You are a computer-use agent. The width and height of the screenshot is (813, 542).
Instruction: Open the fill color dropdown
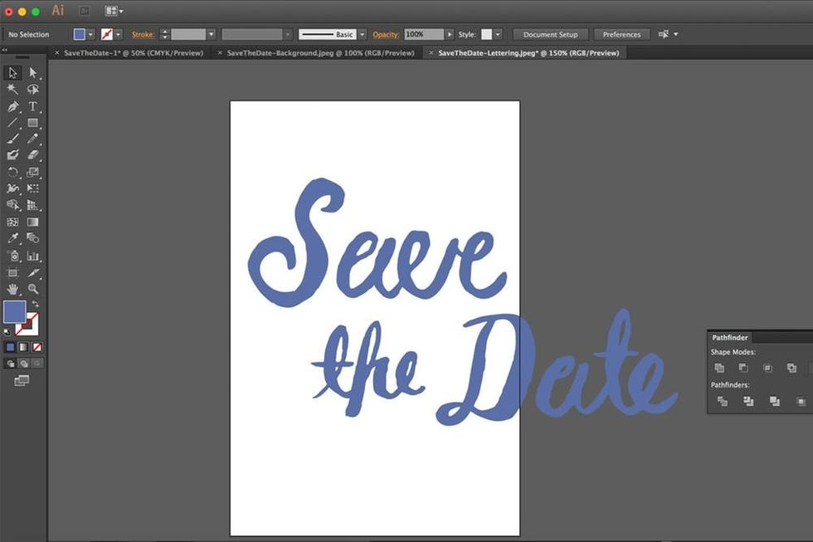coord(90,34)
